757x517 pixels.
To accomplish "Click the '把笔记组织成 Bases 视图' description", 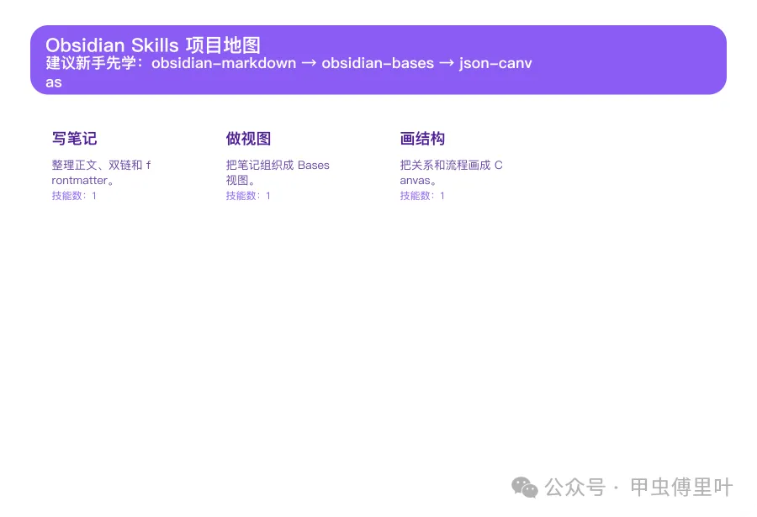I will [x=278, y=173].
